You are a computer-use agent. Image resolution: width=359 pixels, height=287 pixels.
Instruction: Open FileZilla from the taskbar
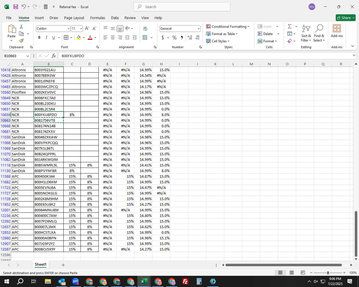(185, 281)
